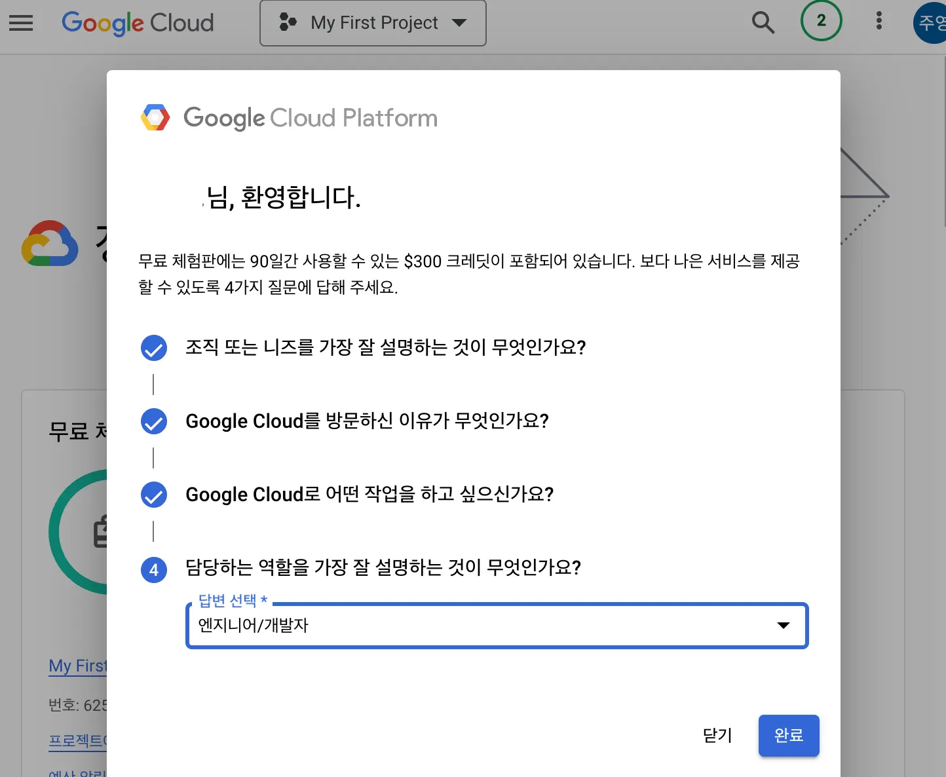The image size is (946, 777).
Task: Open the My First Project dropdown
Action: click(373, 23)
